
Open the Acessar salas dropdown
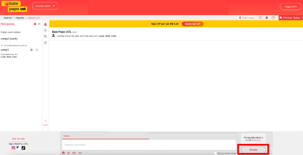point(45,6)
